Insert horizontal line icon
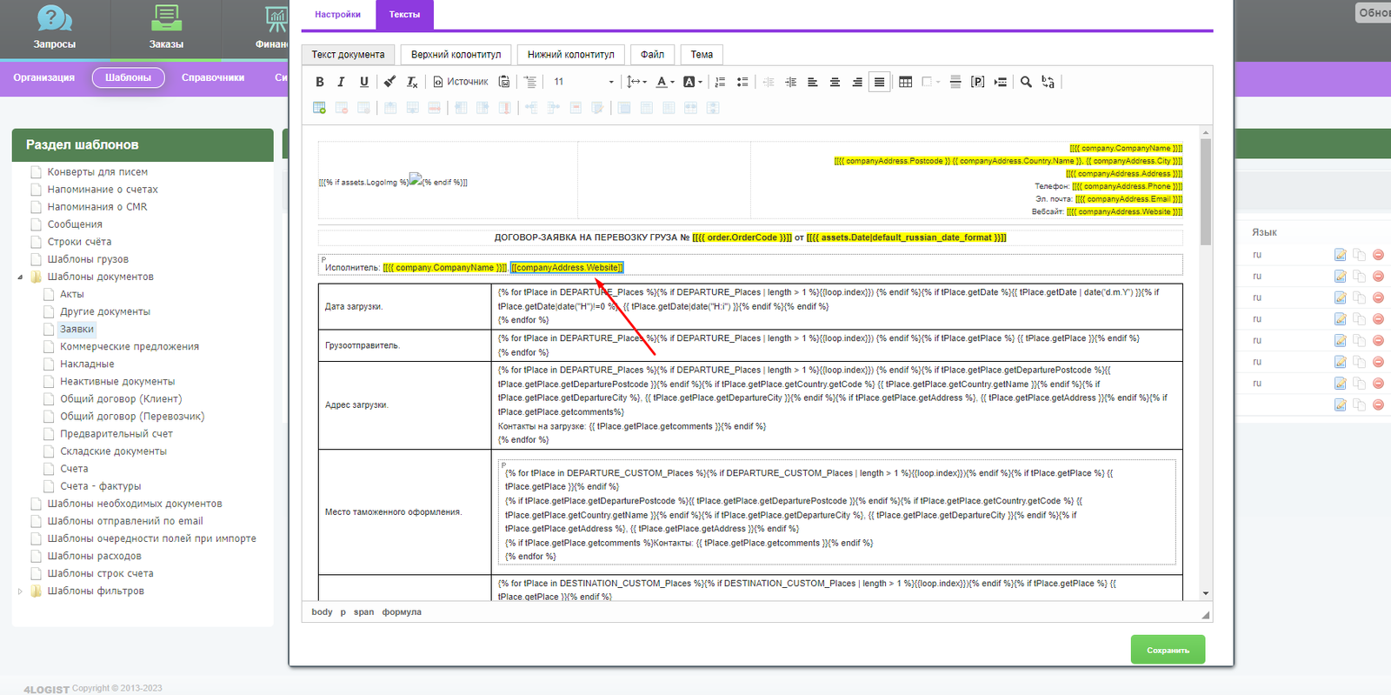 [955, 82]
